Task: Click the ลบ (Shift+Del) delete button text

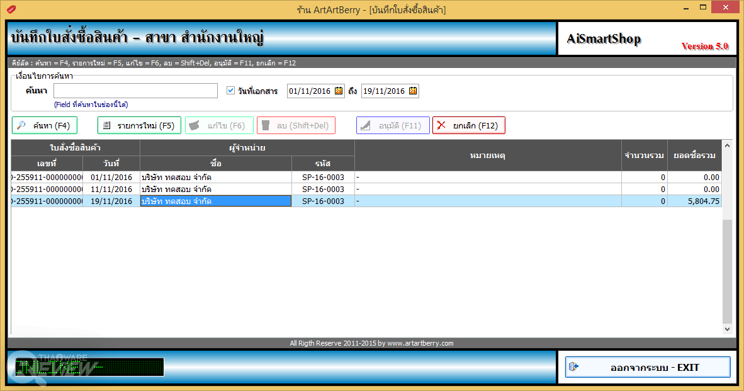Action: click(303, 126)
